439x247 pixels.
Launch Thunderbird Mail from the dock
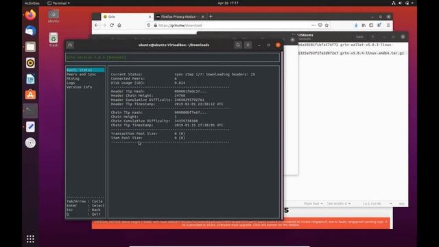(30, 30)
